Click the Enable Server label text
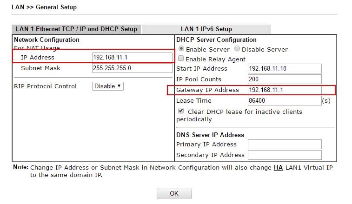352x204 pixels. point(208,49)
